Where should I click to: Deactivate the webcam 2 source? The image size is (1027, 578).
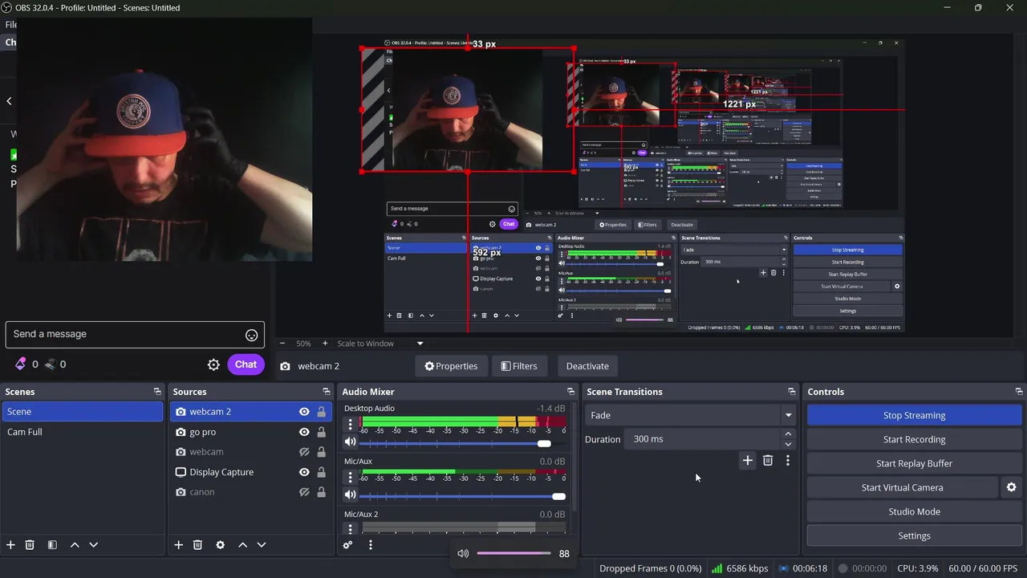point(587,366)
